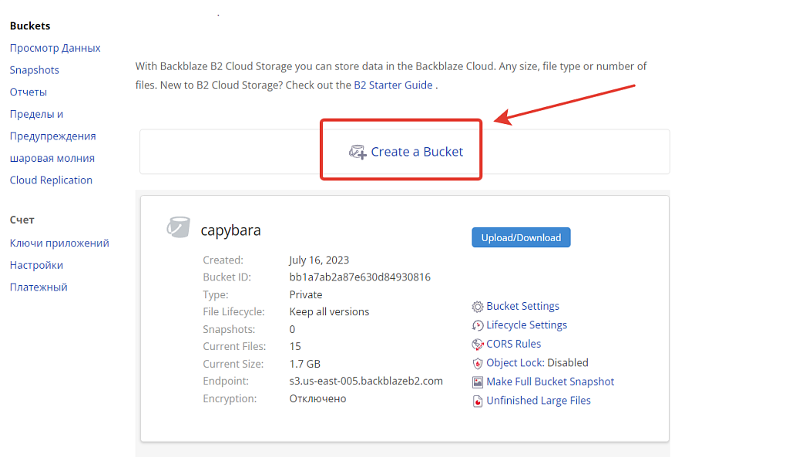The image size is (789, 457).
Task: Go to Настройки in the sidebar
Action: point(35,264)
